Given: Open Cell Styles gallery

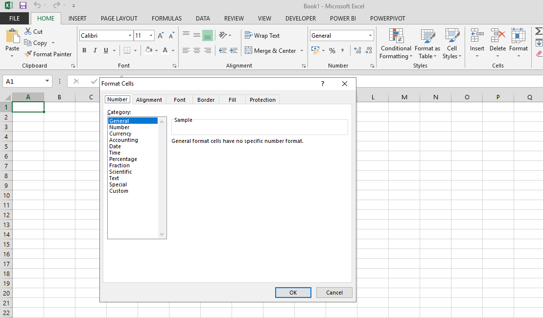Looking at the screenshot, I should 452,44.
